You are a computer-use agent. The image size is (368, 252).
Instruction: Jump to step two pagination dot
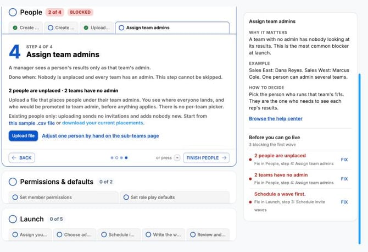[116, 158]
